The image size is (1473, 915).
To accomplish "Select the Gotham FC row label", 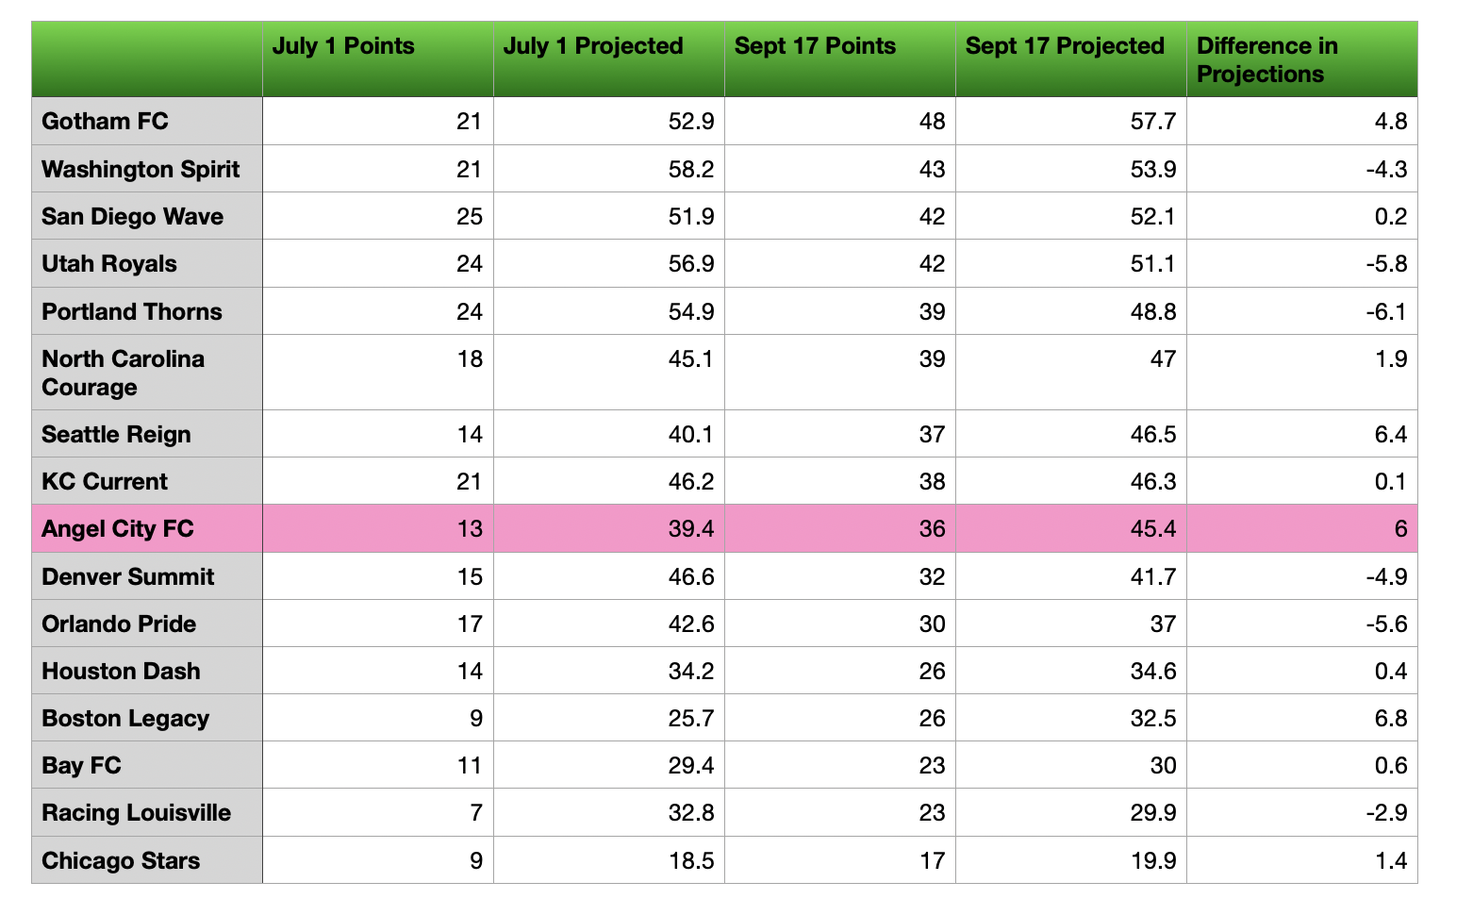I will tap(147, 121).
